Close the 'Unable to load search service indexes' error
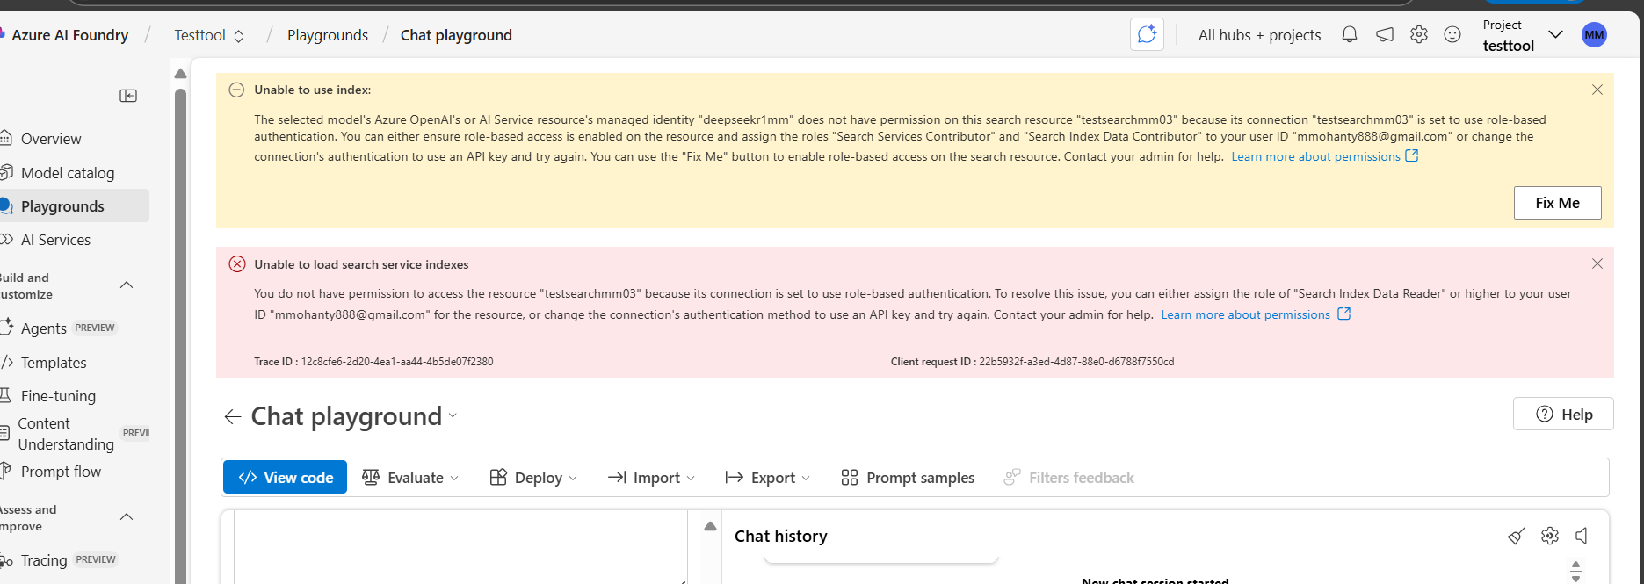Image resolution: width=1644 pixels, height=584 pixels. [1597, 263]
